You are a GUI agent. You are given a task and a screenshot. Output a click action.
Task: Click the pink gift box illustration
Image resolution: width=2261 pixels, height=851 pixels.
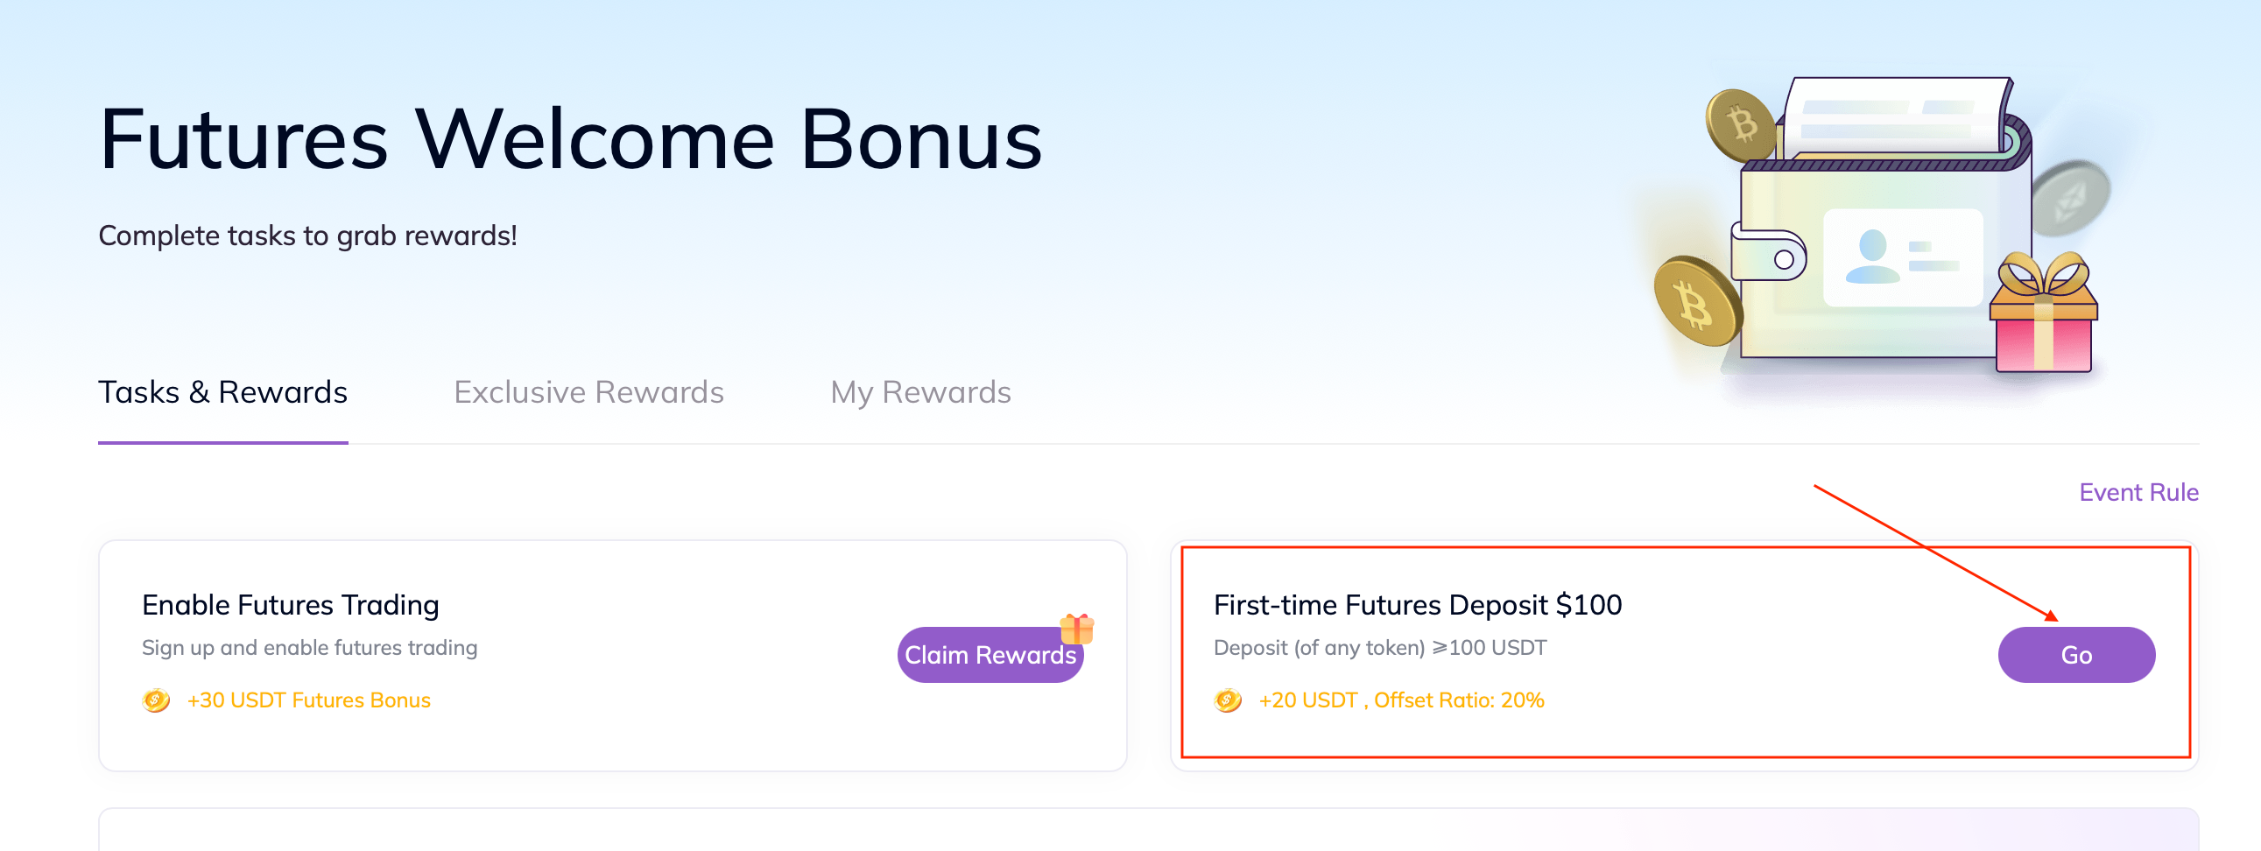click(2043, 313)
